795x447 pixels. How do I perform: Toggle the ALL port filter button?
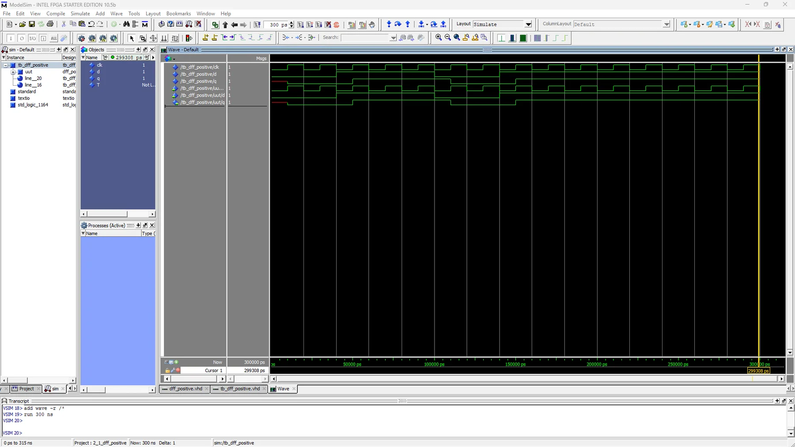click(x=54, y=38)
